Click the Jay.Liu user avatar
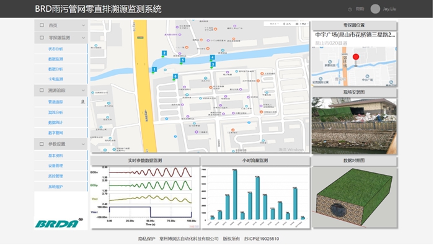This screenshot has width=434, height=245. 375,9
